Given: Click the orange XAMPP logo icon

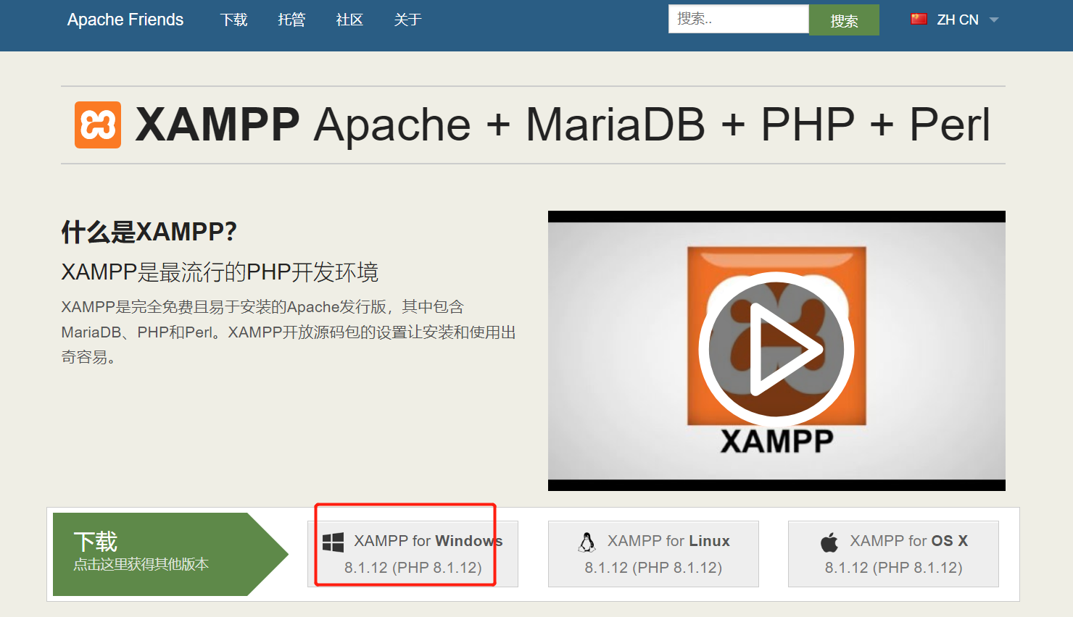Looking at the screenshot, I should (98, 125).
